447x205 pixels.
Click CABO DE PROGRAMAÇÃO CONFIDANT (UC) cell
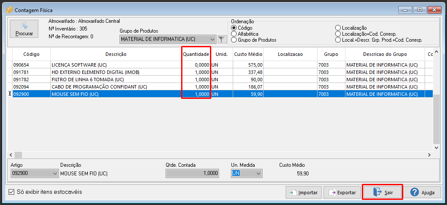(x=116, y=87)
